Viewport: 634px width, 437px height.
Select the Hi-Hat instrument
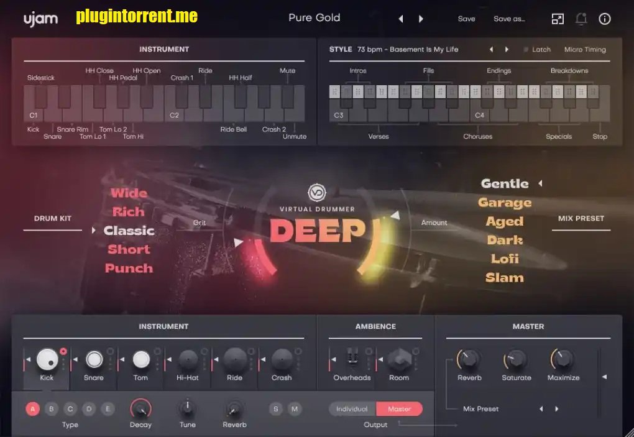[188, 359]
